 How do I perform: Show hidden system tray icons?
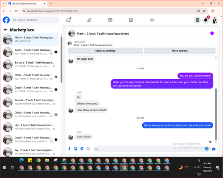[194, 167]
